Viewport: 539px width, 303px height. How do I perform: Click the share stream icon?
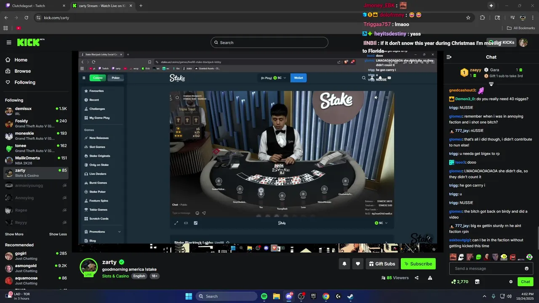click(x=416, y=278)
